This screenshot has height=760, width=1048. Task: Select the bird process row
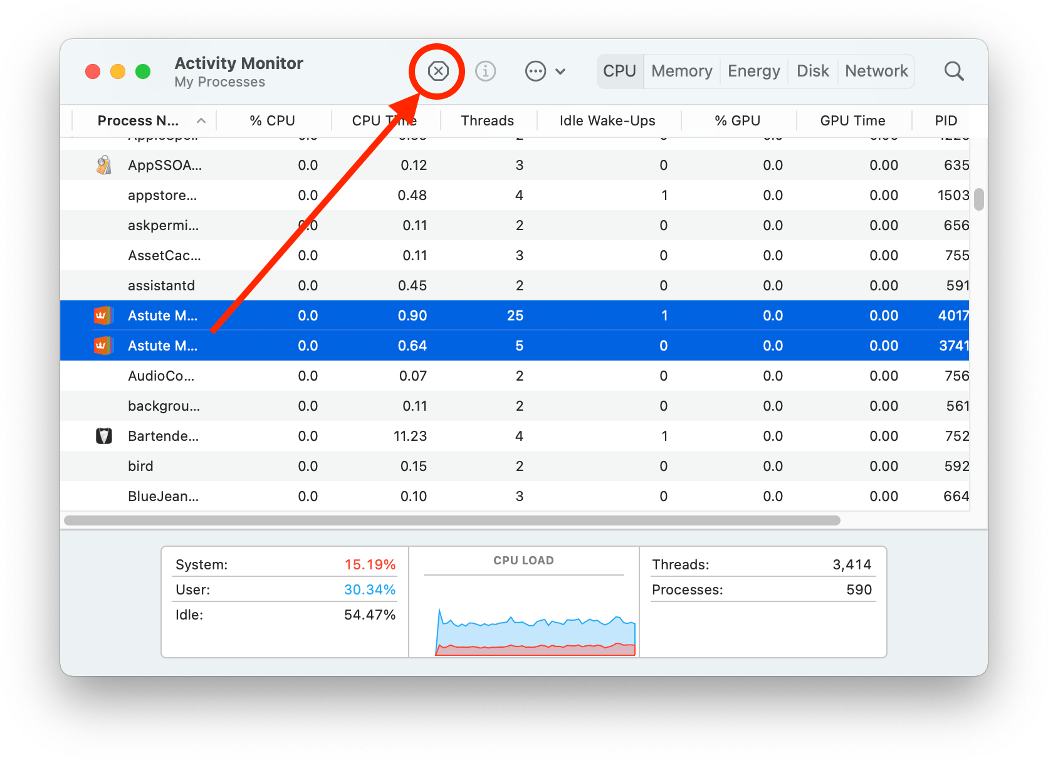(376, 466)
